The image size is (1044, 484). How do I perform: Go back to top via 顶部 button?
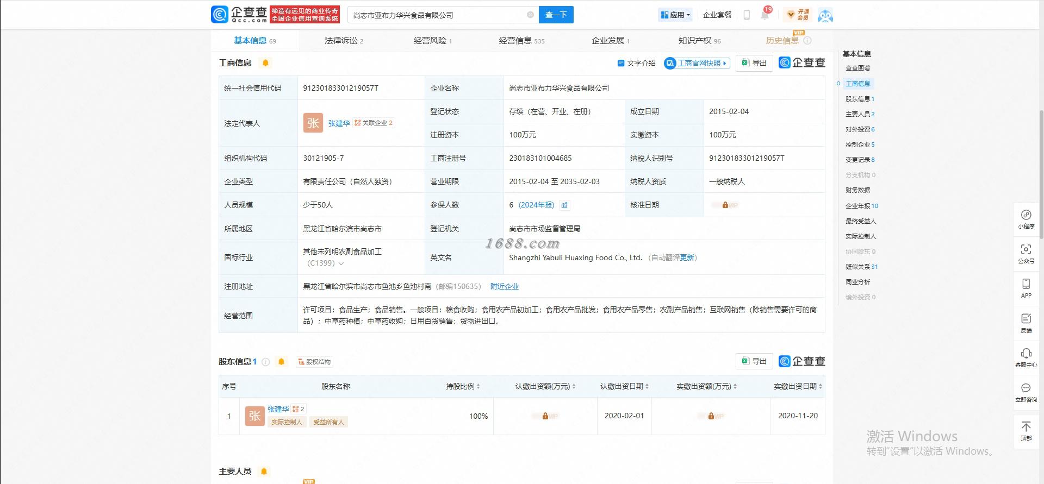(1026, 431)
